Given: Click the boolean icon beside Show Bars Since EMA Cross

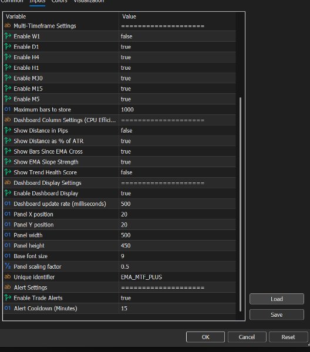Looking at the screenshot, I should (x=8, y=151).
